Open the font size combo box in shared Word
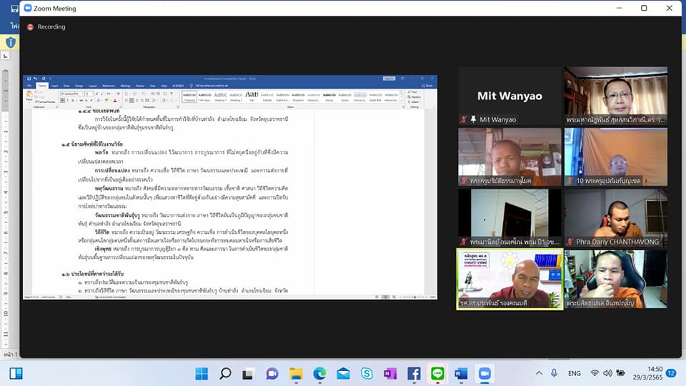 click(89, 94)
